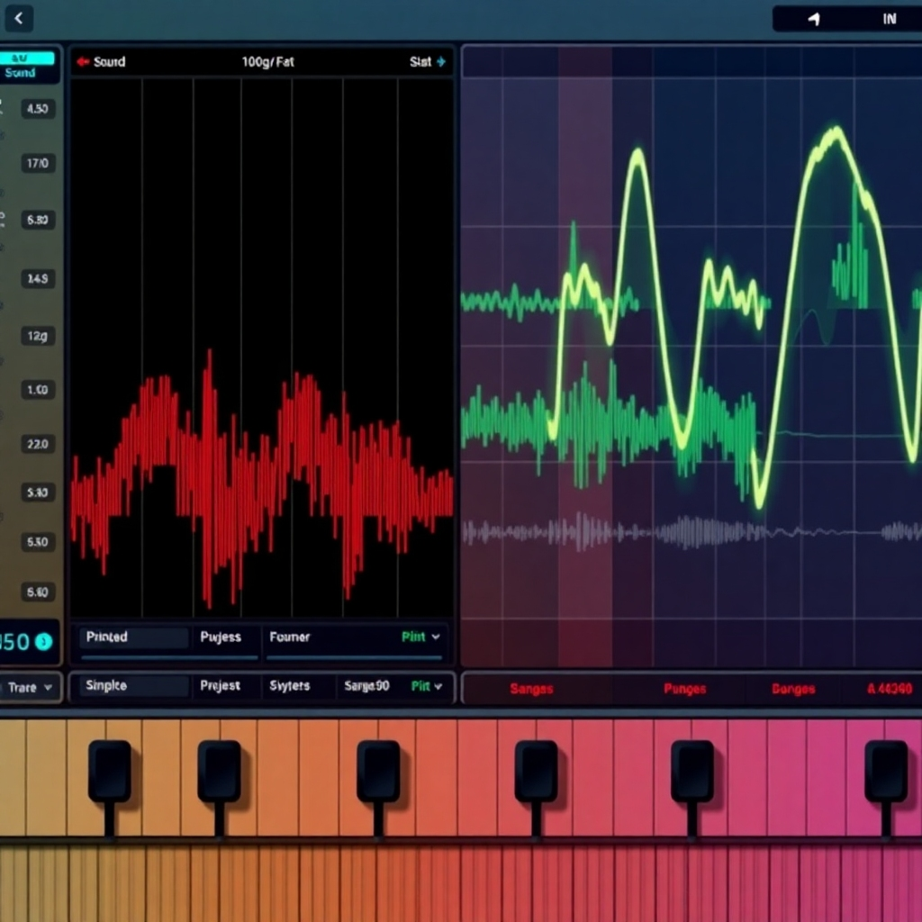Viewport: 922px width, 922px height.
Task: Open the green Pint dropdown in the upper row
Action: [419, 637]
